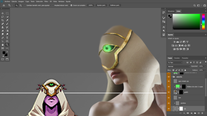Open the Archivo menu
207x116 pixels.
[x=7, y=1]
